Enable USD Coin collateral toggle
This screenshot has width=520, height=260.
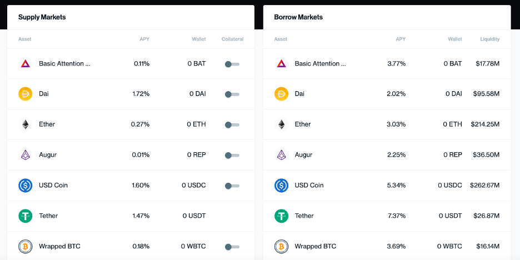click(x=232, y=186)
